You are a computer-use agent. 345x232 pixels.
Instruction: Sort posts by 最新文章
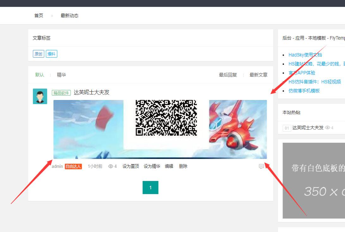(258, 75)
